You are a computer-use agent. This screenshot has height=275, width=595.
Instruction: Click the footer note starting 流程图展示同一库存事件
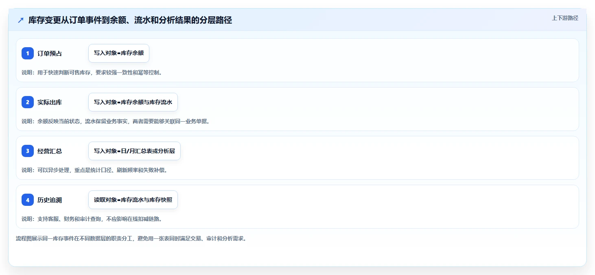[131, 238]
